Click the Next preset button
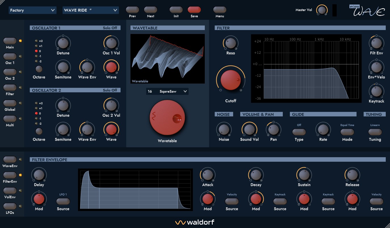 pyautogui.click(x=151, y=10)
